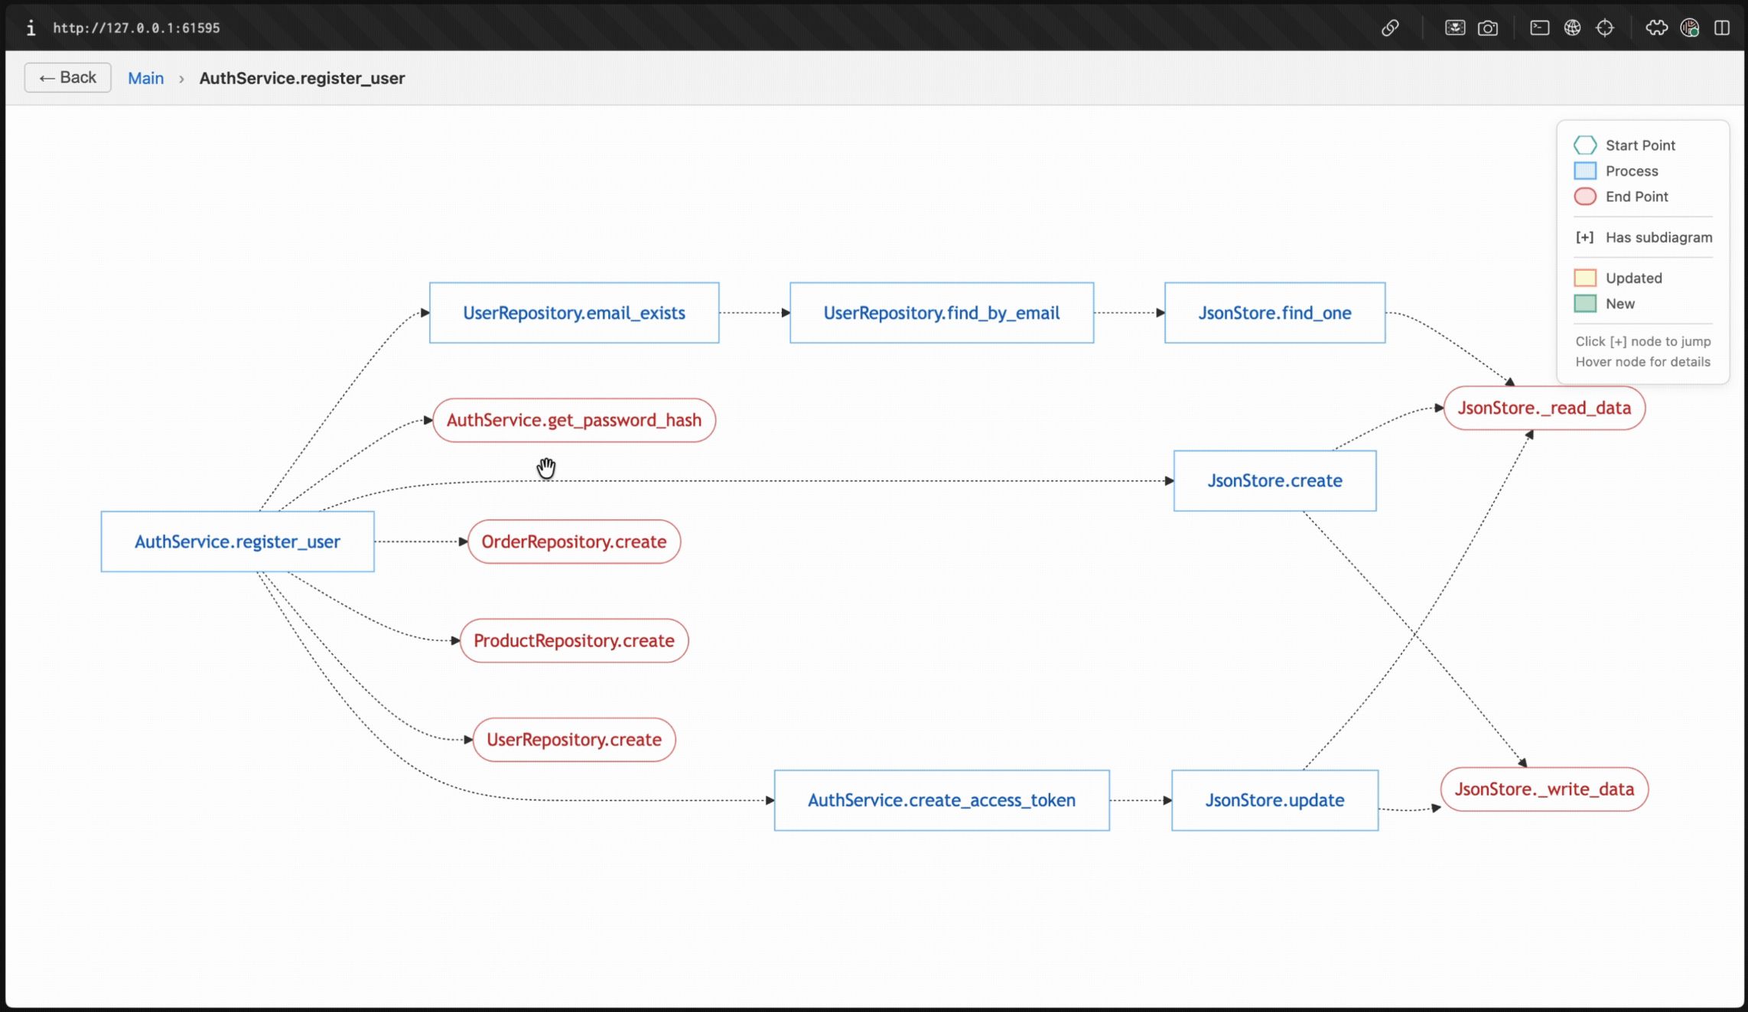Viewport: 1748px width, 1012px height.
Task: Select the OrderRepository.create end node
Action: coord(574,542)
